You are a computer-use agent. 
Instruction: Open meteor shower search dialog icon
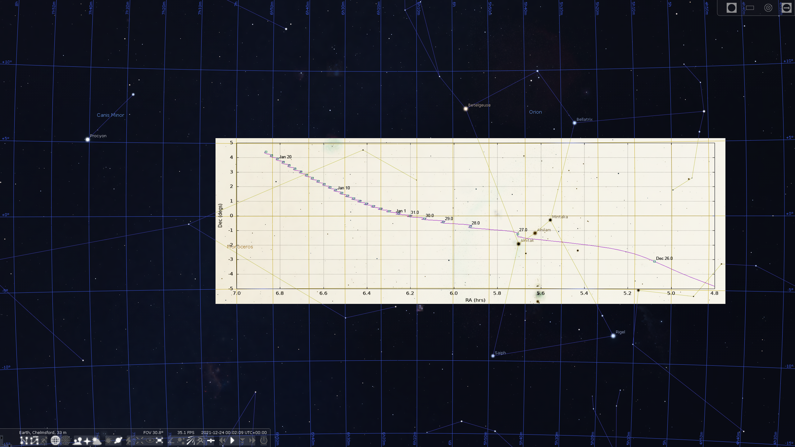tap(201, 440)
